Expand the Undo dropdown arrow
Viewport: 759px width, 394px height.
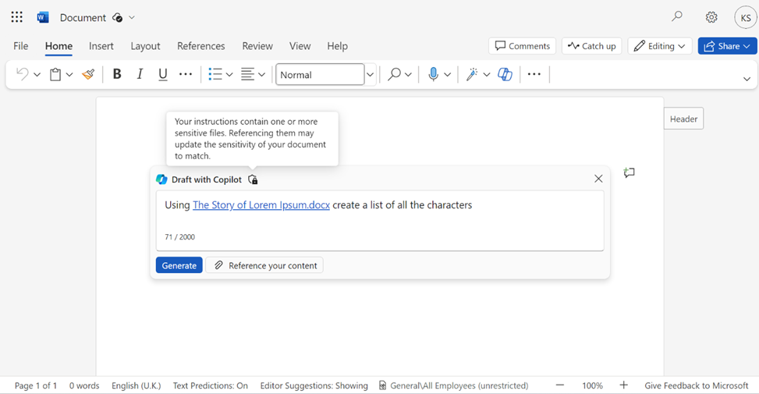(x=37, y=75)
